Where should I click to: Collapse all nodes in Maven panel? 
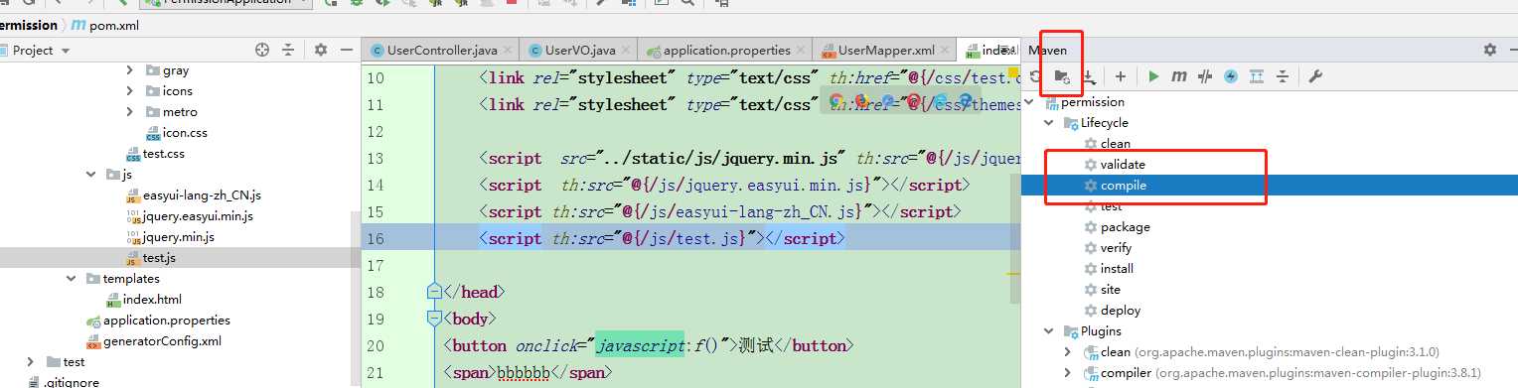(1283, 76)
